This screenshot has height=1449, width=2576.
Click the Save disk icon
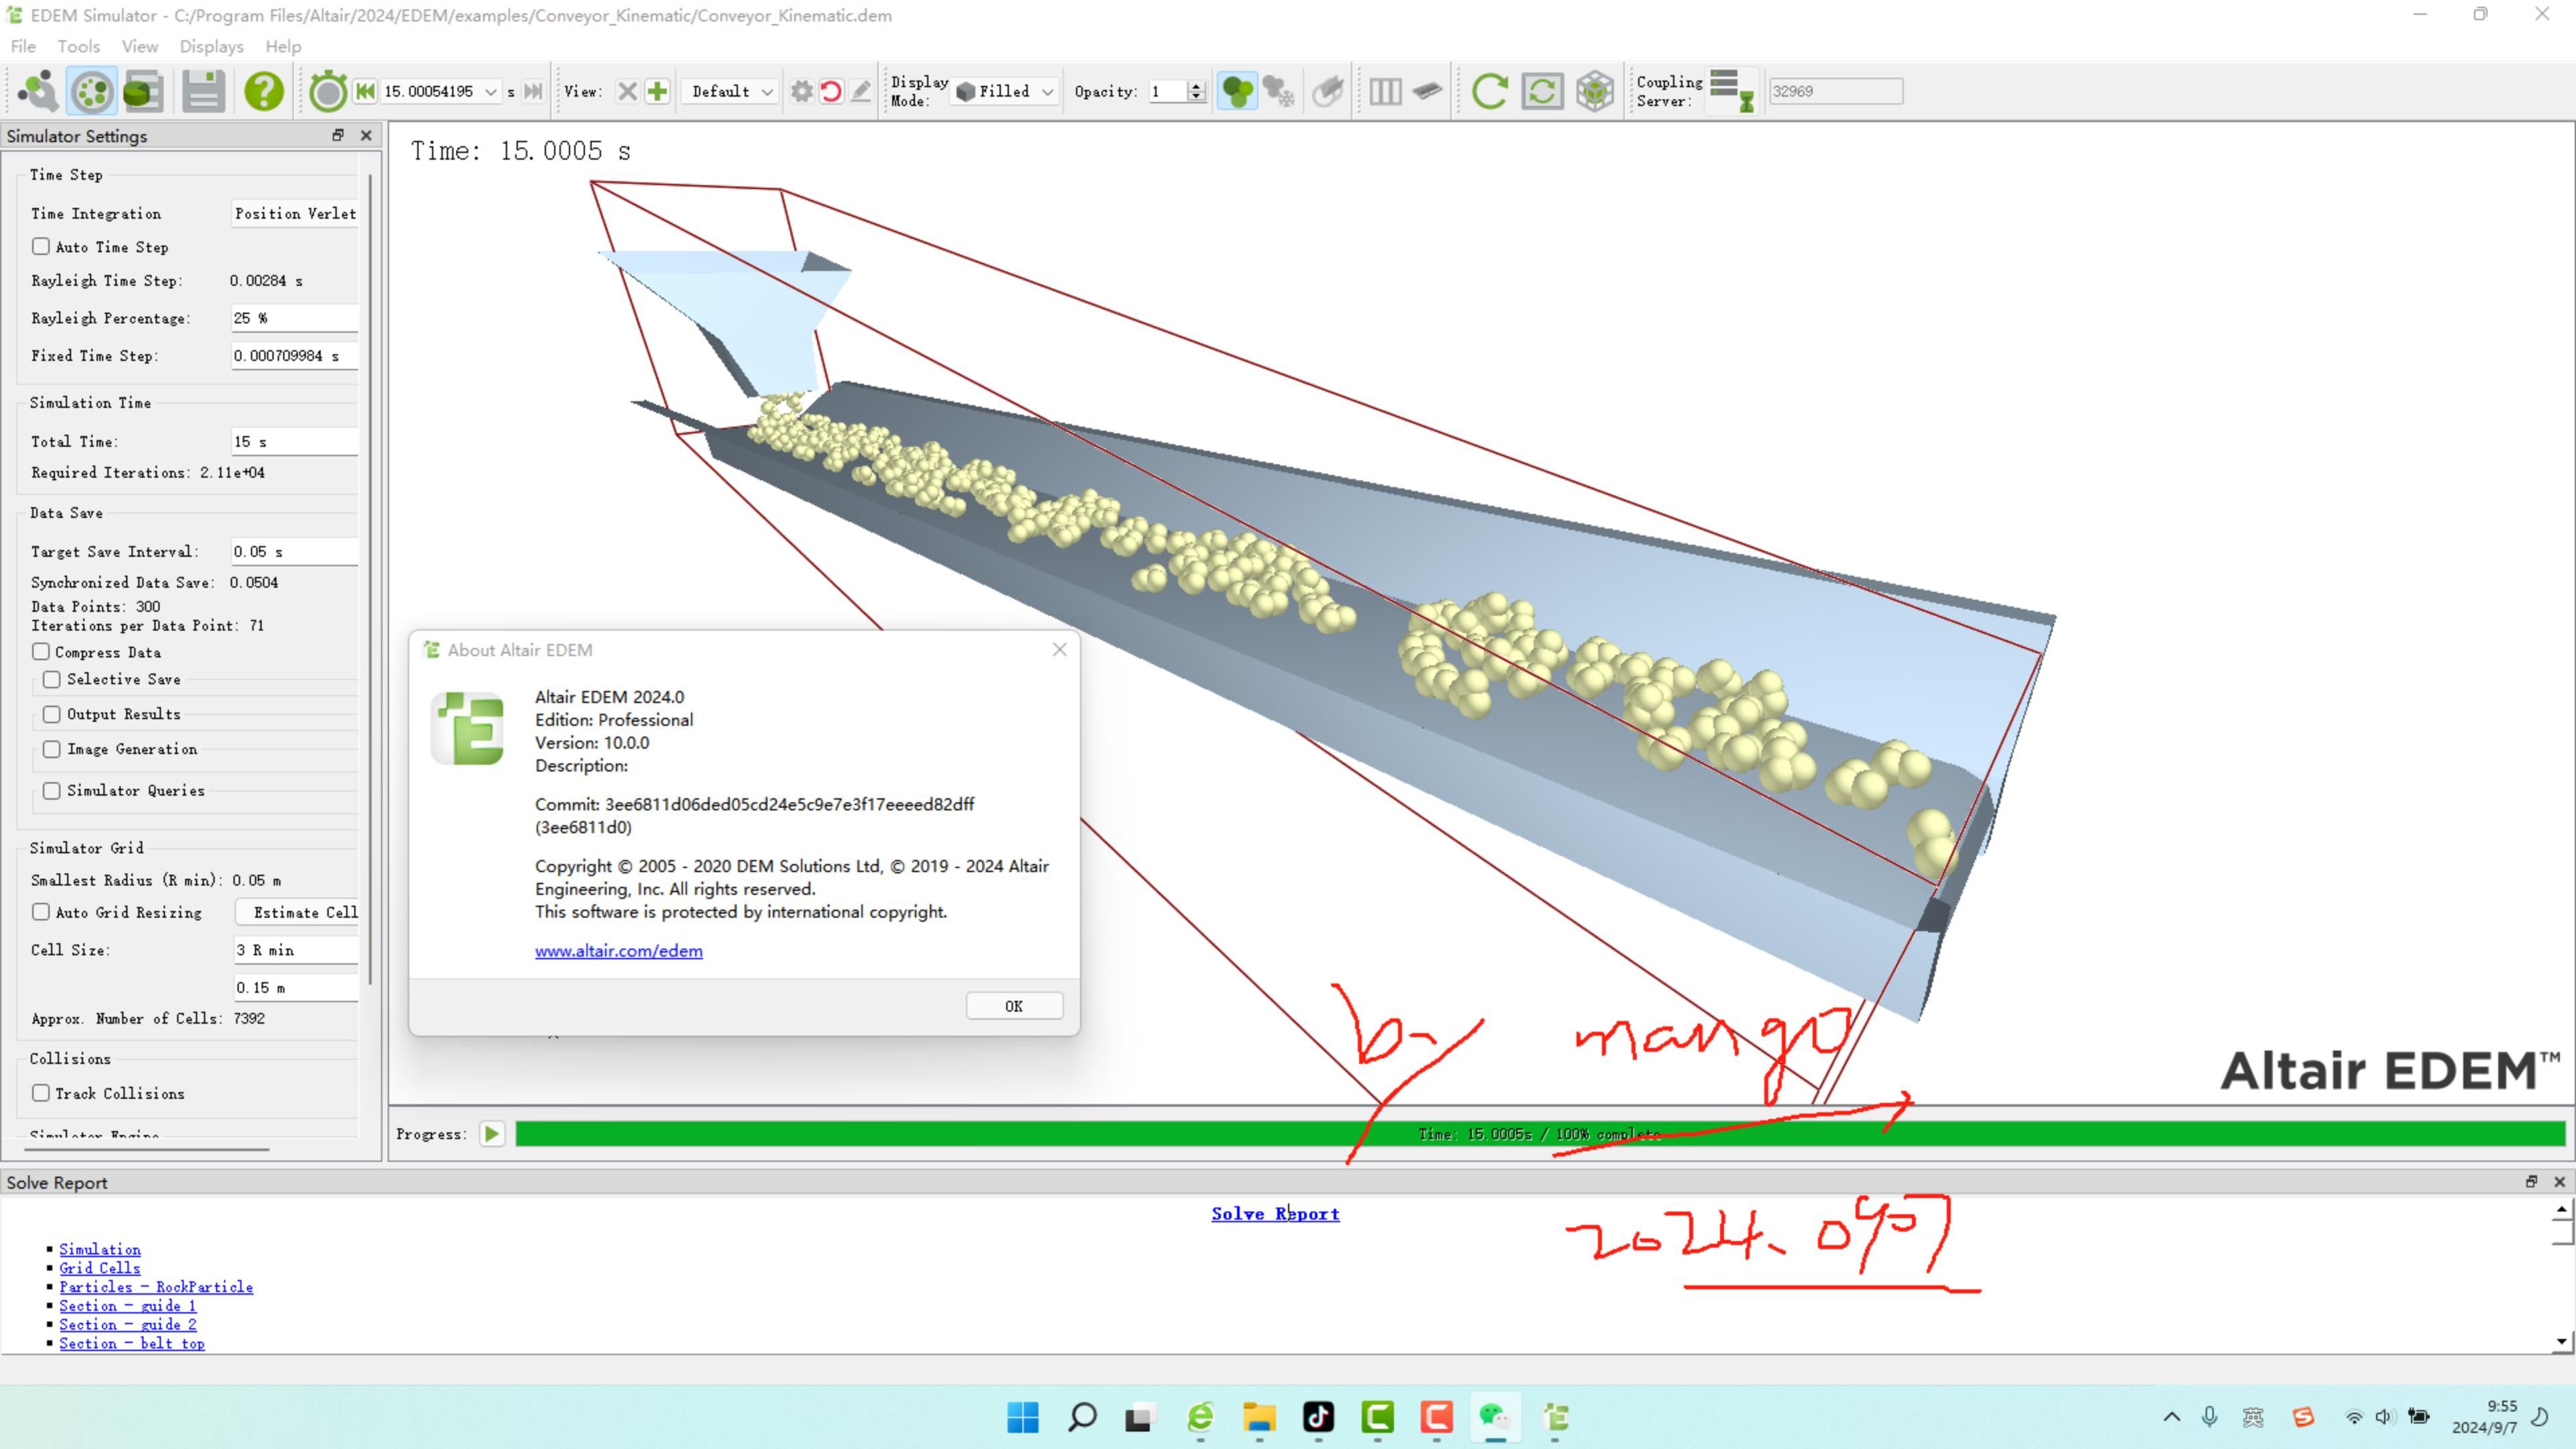tap(203, 91)
